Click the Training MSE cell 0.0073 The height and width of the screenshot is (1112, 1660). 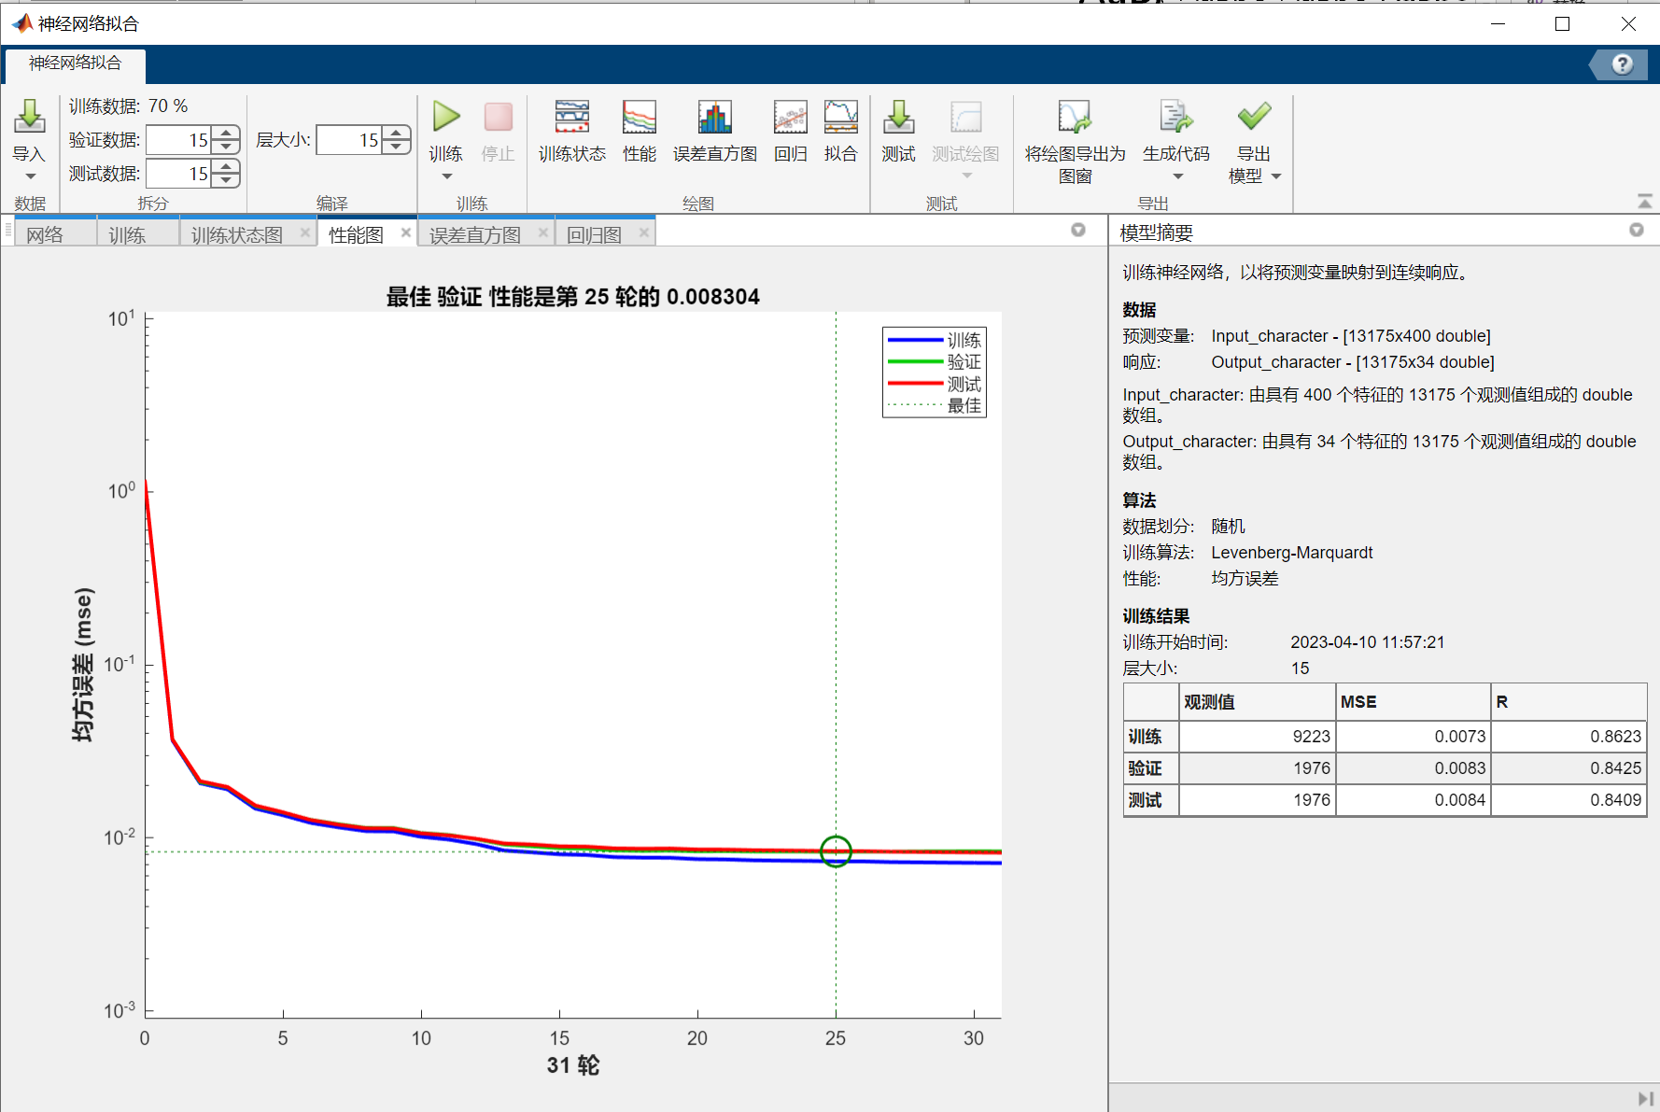click(1413, 737)
